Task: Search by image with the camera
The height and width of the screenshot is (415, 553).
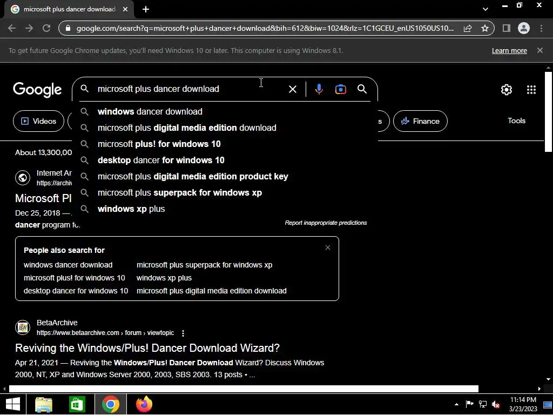Action: pyautogui.click(x=341, y=89)
